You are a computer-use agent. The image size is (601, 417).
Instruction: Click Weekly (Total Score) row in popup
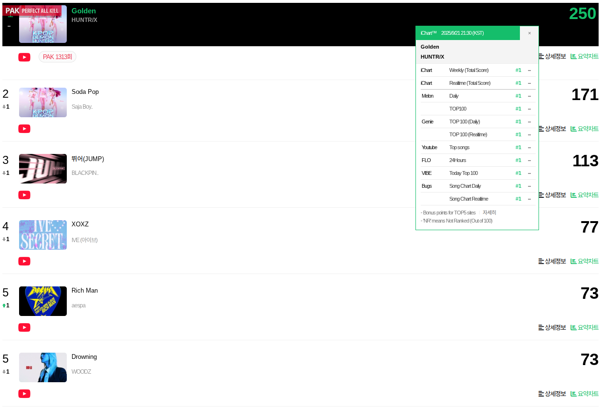click(478, 70)
